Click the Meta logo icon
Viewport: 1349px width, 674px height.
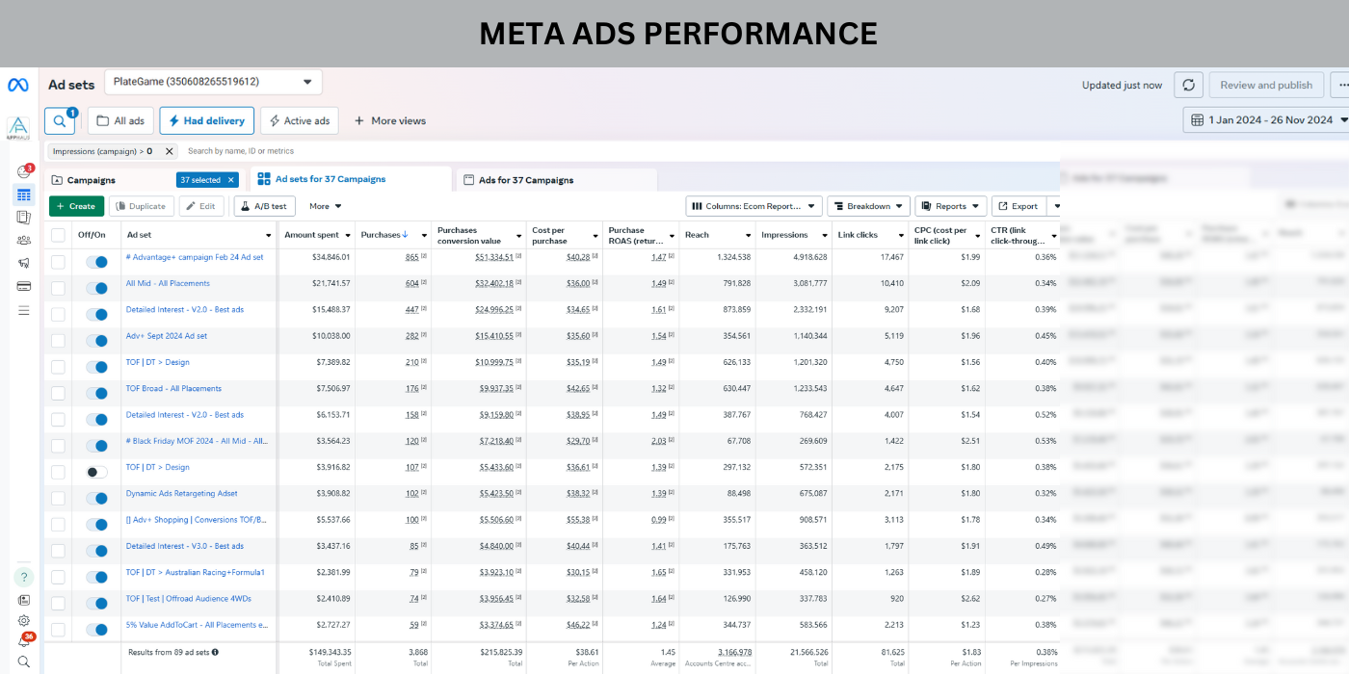[x=17, y=85]
